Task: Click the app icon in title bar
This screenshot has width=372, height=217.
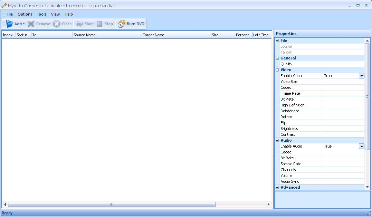Action: click(x=4, y=6)
